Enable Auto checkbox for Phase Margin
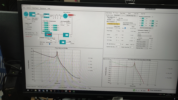 121,31
